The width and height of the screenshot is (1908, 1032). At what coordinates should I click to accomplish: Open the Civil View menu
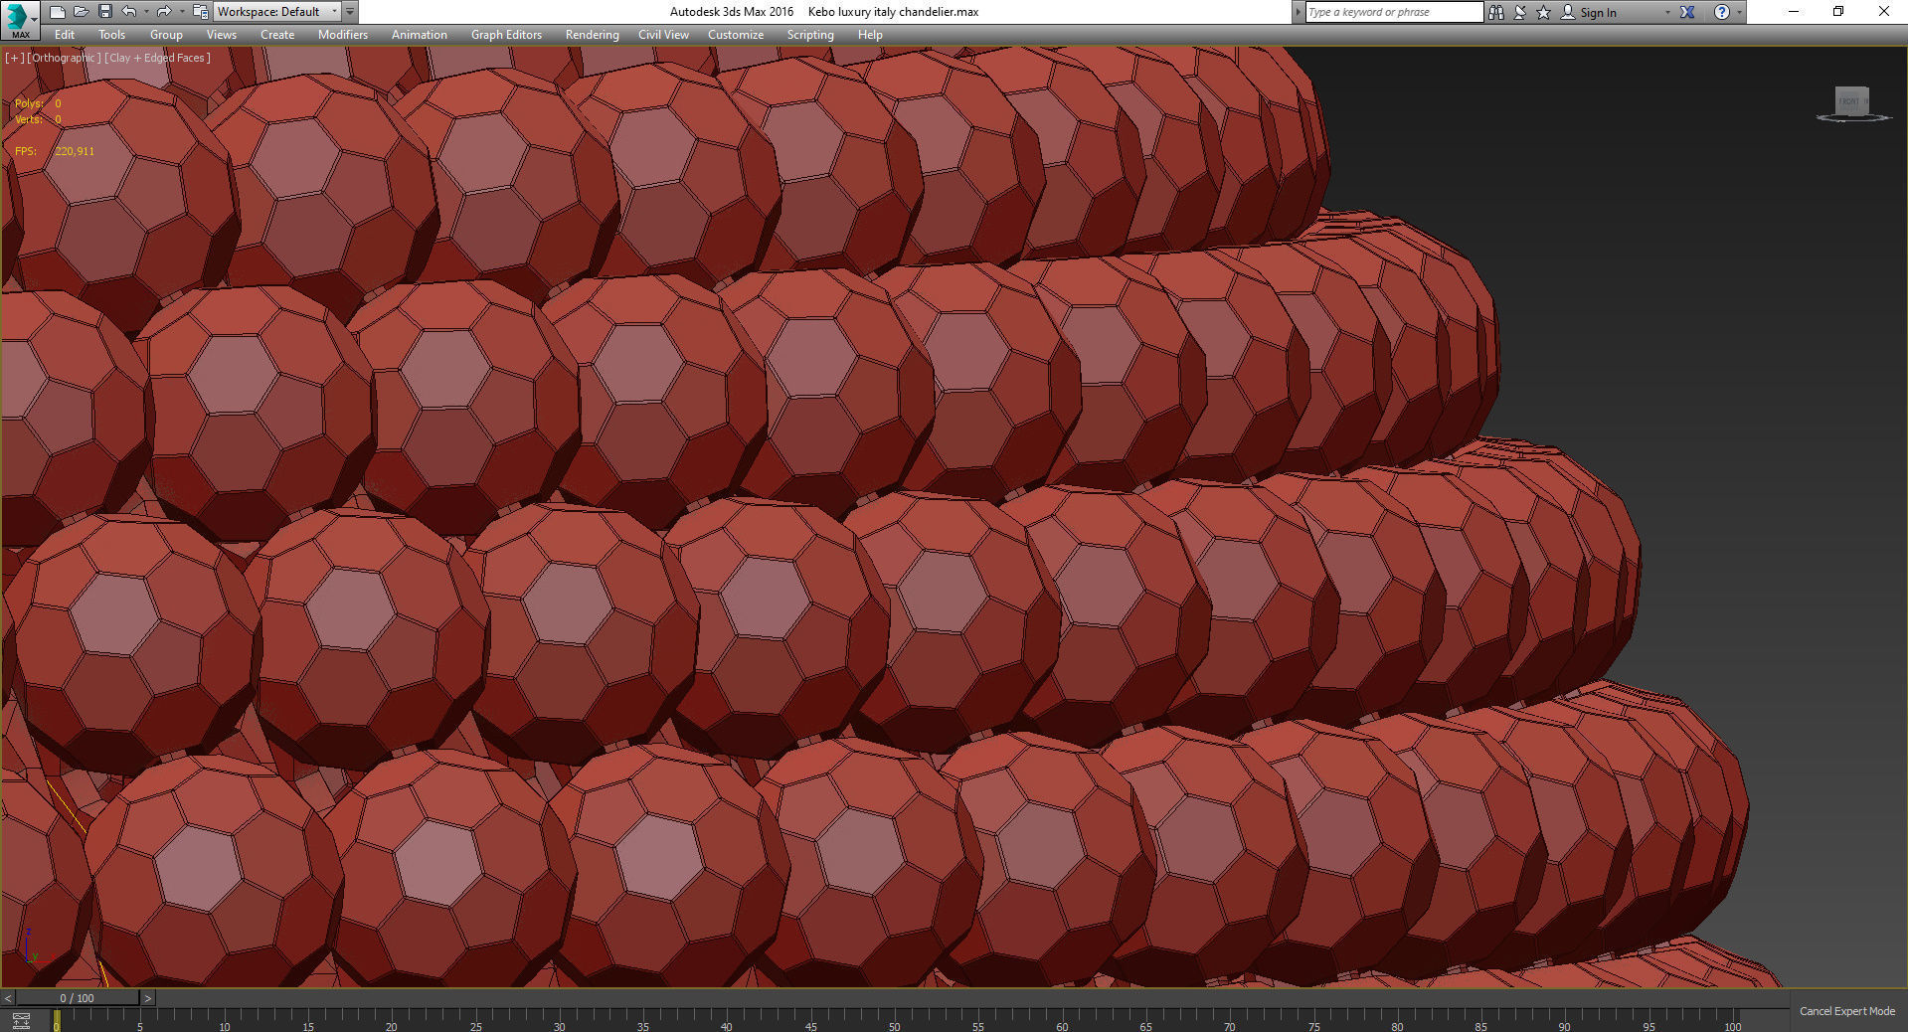pyautogui.click(x=663, y=35)
